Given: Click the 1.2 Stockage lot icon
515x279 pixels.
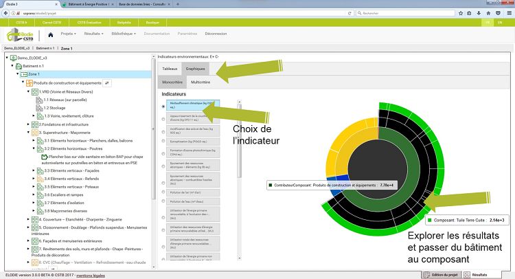Looking at the screenshot, I should (39, 108).
